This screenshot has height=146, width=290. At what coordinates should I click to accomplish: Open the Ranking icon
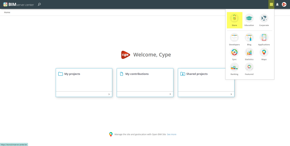234,67
